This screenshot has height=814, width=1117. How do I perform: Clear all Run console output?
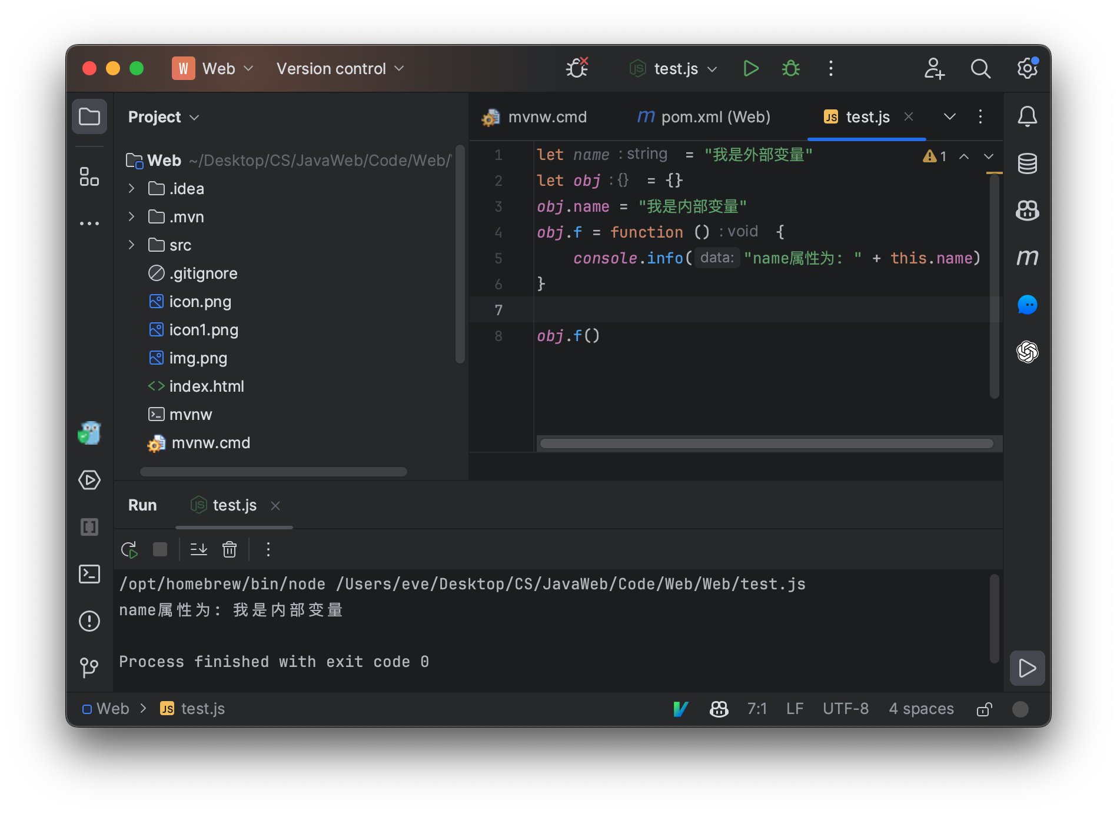[230, 549]
